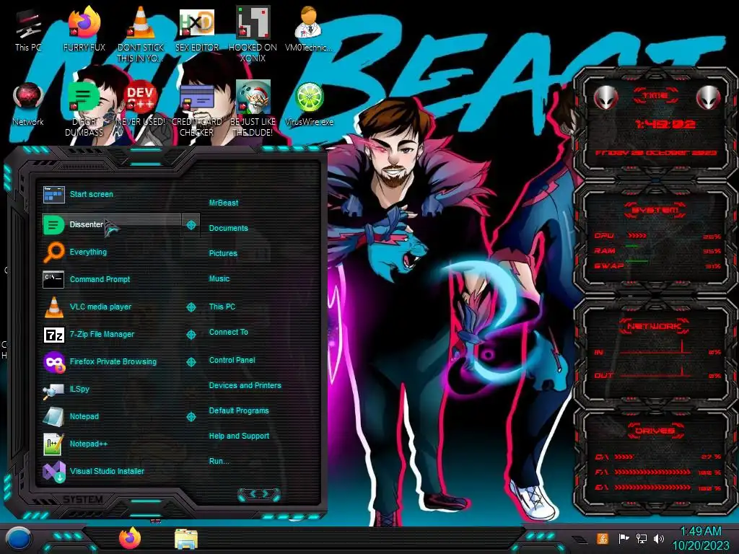739x554 pixels.
Task: Open Devices and Printers
Action: click(x=245, y=385)
